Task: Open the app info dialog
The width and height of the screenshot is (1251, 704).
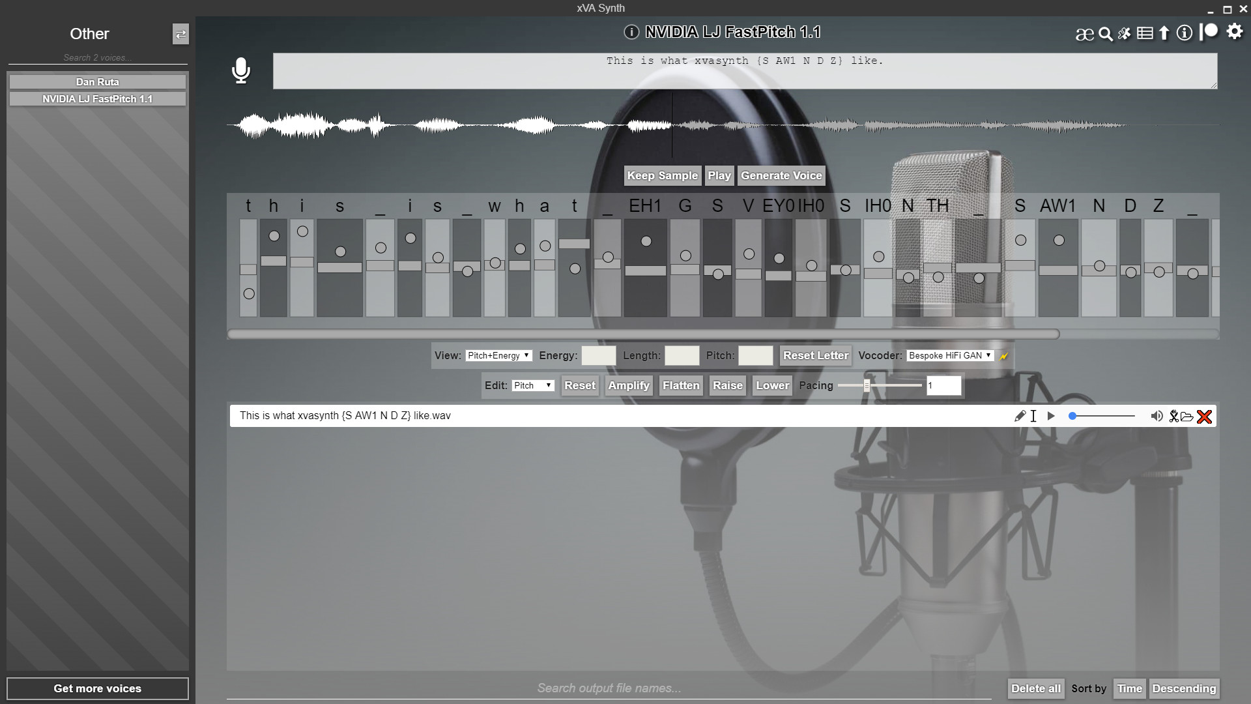Action: point(1184,33)
